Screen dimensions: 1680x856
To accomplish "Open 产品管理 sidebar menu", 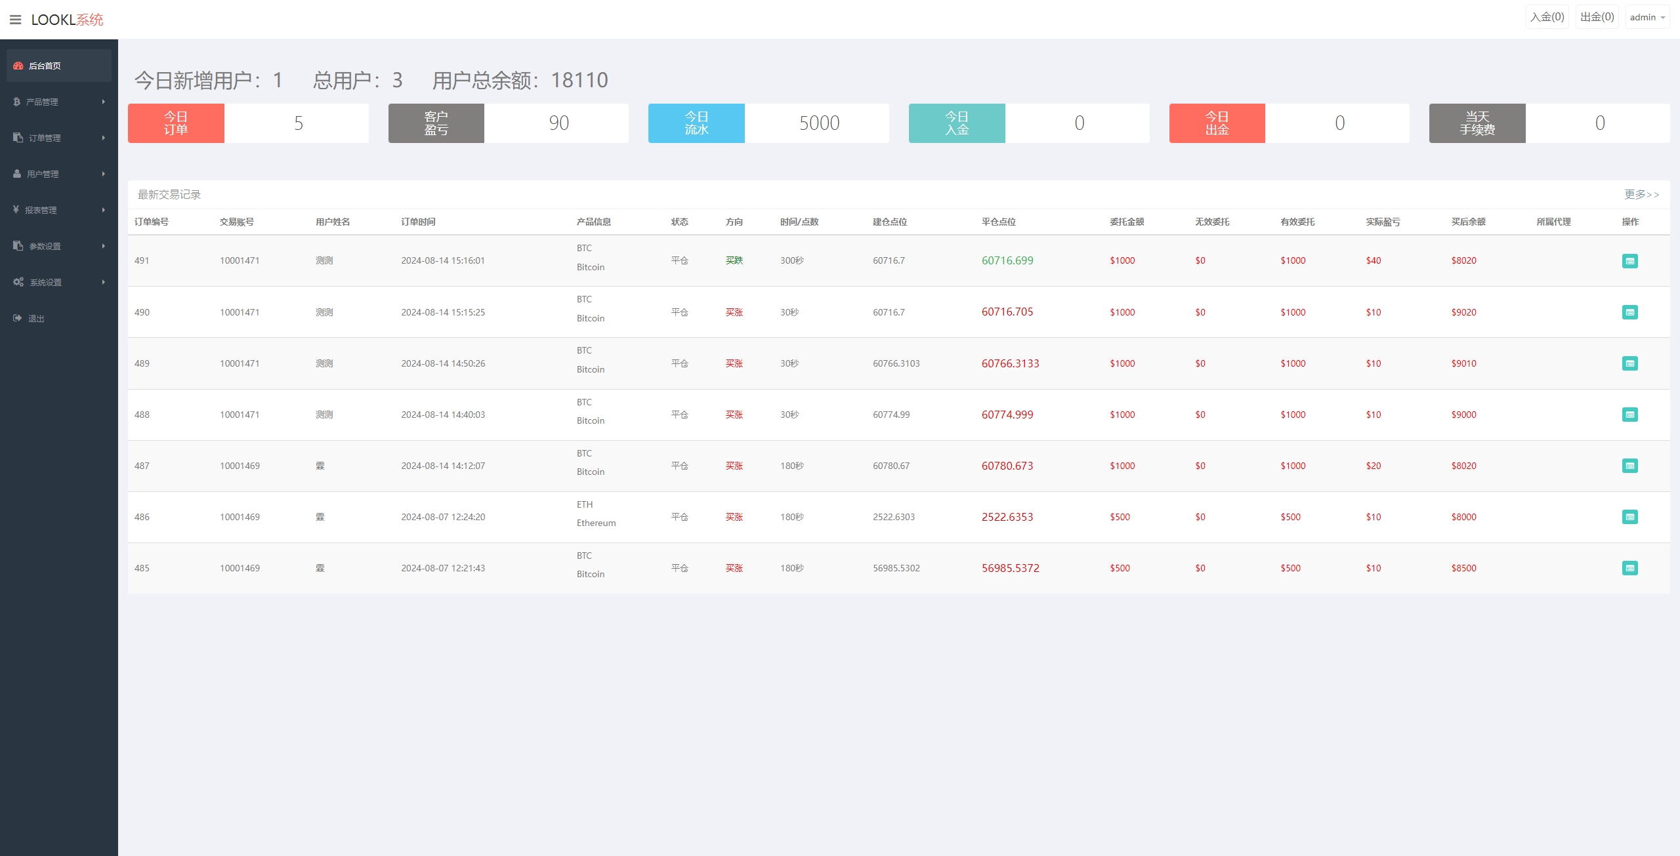I will click(59, 102).
